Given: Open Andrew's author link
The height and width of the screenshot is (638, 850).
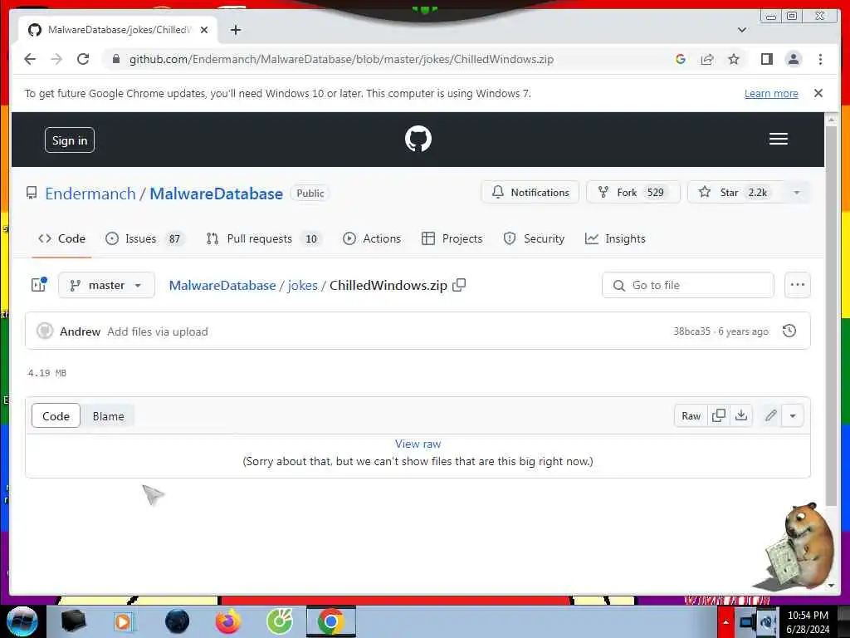Looking at the screenshot, I should (80, 331).
